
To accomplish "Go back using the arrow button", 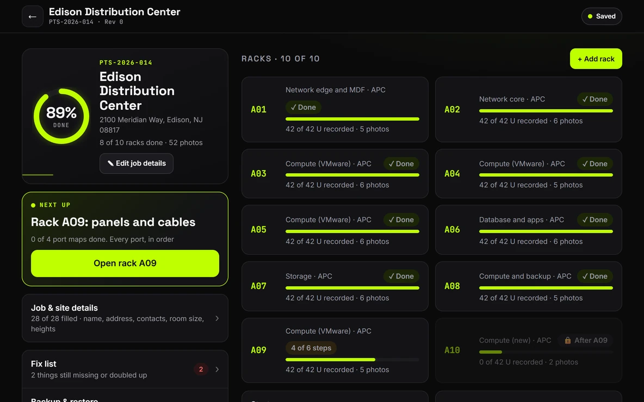I will point(33,16).
